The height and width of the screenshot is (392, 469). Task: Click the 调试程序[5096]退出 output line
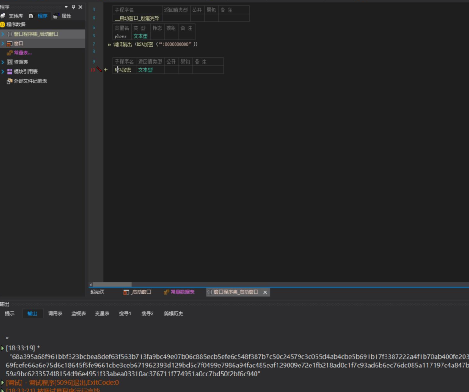(x=62, y=382)
